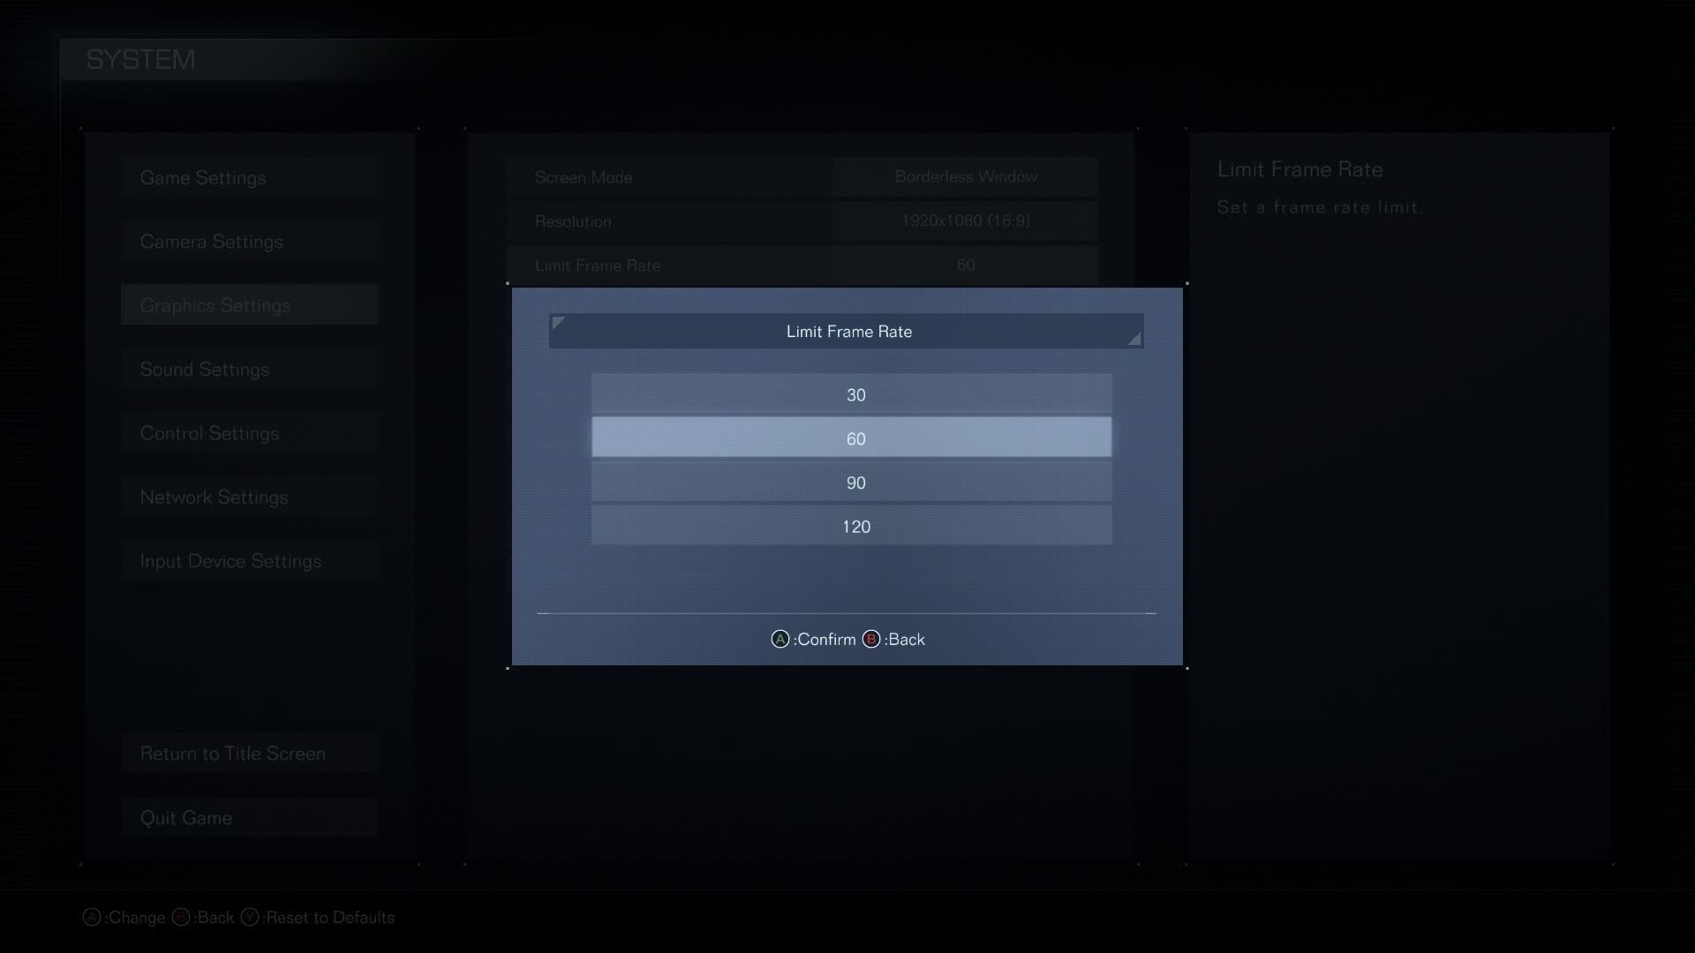The width and height of the screenshot is (1695, 953).
Task: Quit Game from system menu
Action: (x=186, y=818)
